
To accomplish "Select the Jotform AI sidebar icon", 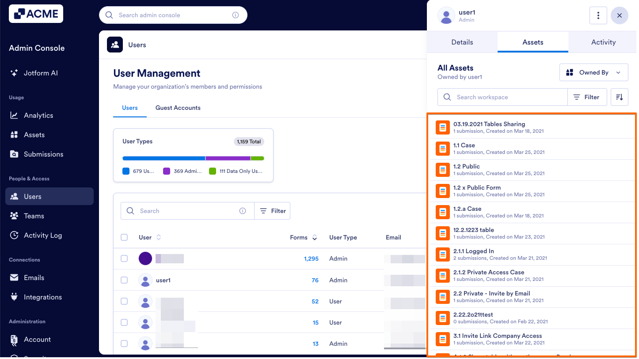I will (14, 73).
